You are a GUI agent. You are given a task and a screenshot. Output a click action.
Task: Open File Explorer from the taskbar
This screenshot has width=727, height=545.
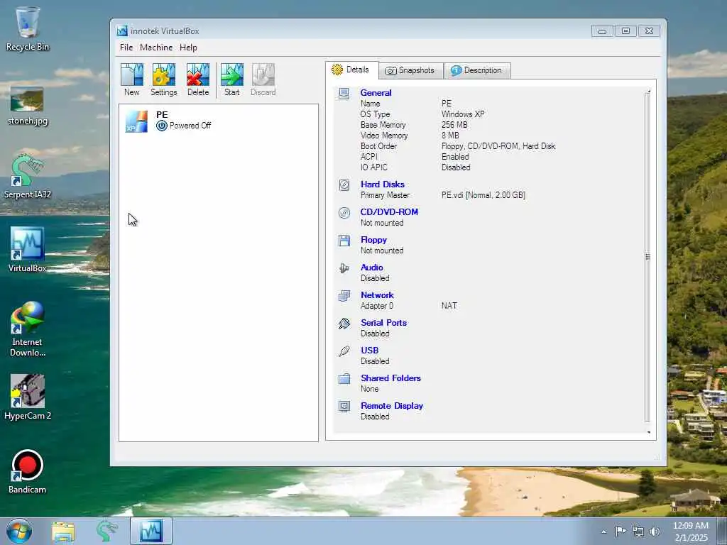(x=63, y=531)
